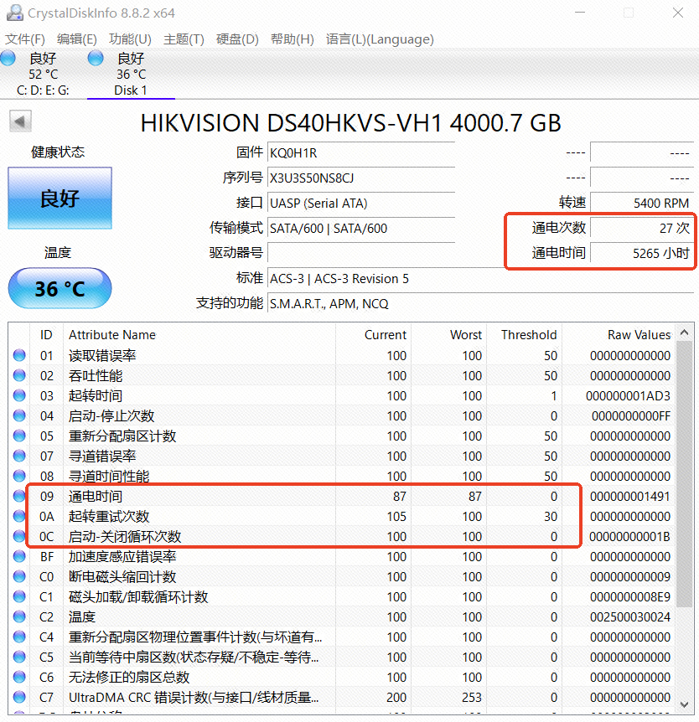Screen dimensions: 699x722
Task: Click status dot of C1 磁头加载/卸载循环计数 row
Action: pos(19,596)
